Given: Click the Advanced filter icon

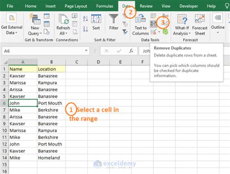Looking at the screenshot, I should [x=125, y=32].
